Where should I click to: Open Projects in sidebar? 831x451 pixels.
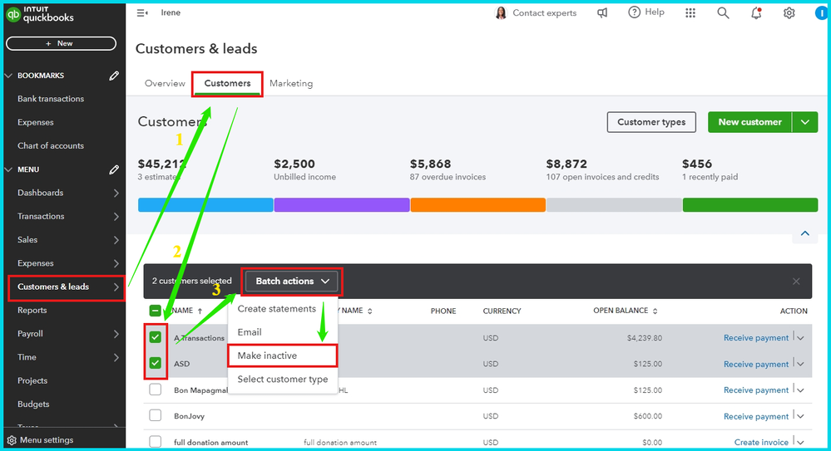point(32,381)
